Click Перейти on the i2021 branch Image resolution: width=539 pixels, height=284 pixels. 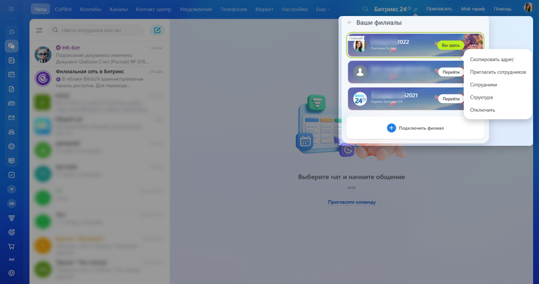pos(451,99)
